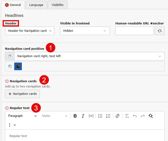168x141 pixels.
Task: Insert a bulleted list
Action: 100,116
